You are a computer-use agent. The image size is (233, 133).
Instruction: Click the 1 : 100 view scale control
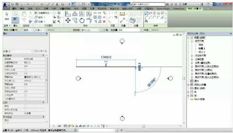pos(57,126)
